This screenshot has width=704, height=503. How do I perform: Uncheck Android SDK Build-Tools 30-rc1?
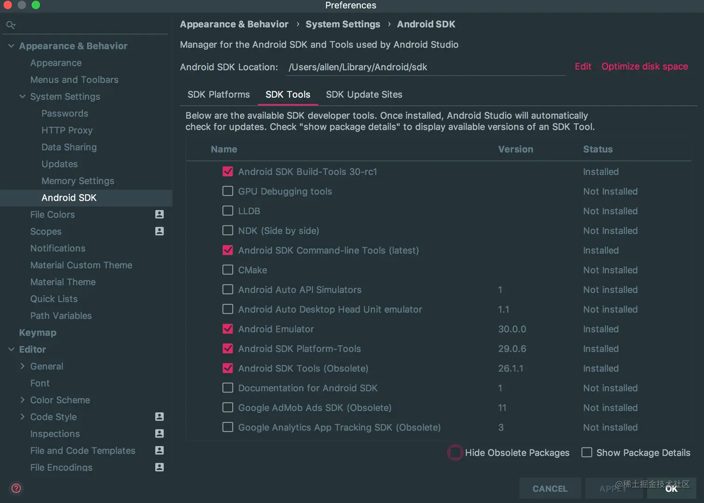click(228, 171)
